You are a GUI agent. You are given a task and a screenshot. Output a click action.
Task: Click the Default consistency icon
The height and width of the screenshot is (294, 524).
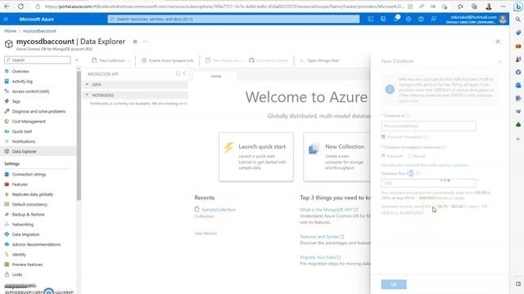[7, 204]
